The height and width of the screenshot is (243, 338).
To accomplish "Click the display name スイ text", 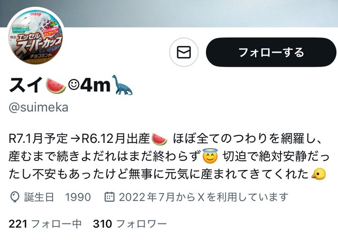I will [26, 85].
